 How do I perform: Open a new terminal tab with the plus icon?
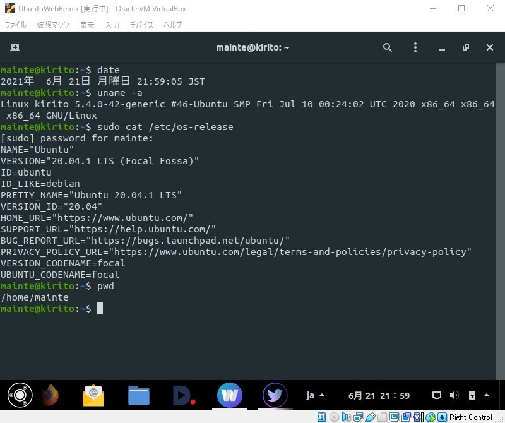click(x=15, y=47)
